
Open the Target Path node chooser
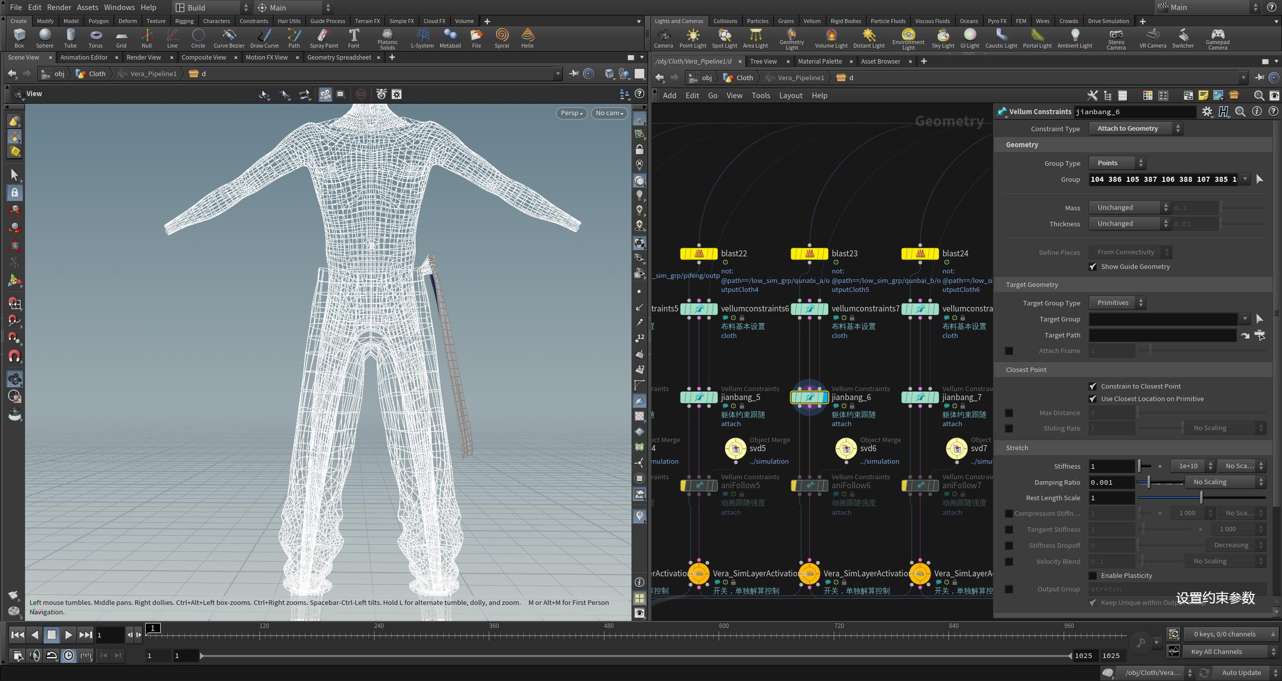1260,335
